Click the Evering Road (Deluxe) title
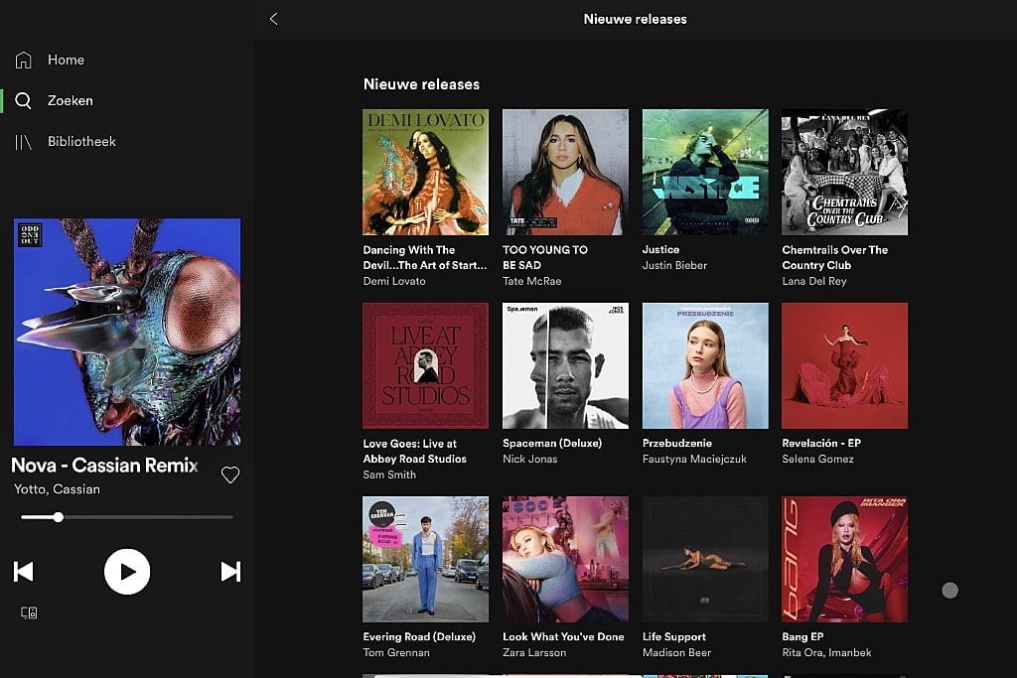Viewport: 1017px width, 678px height. (x=419, y=637)
